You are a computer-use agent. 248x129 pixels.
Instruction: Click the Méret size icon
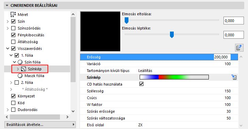pos(13,15)
